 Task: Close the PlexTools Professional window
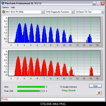point(103,3)
